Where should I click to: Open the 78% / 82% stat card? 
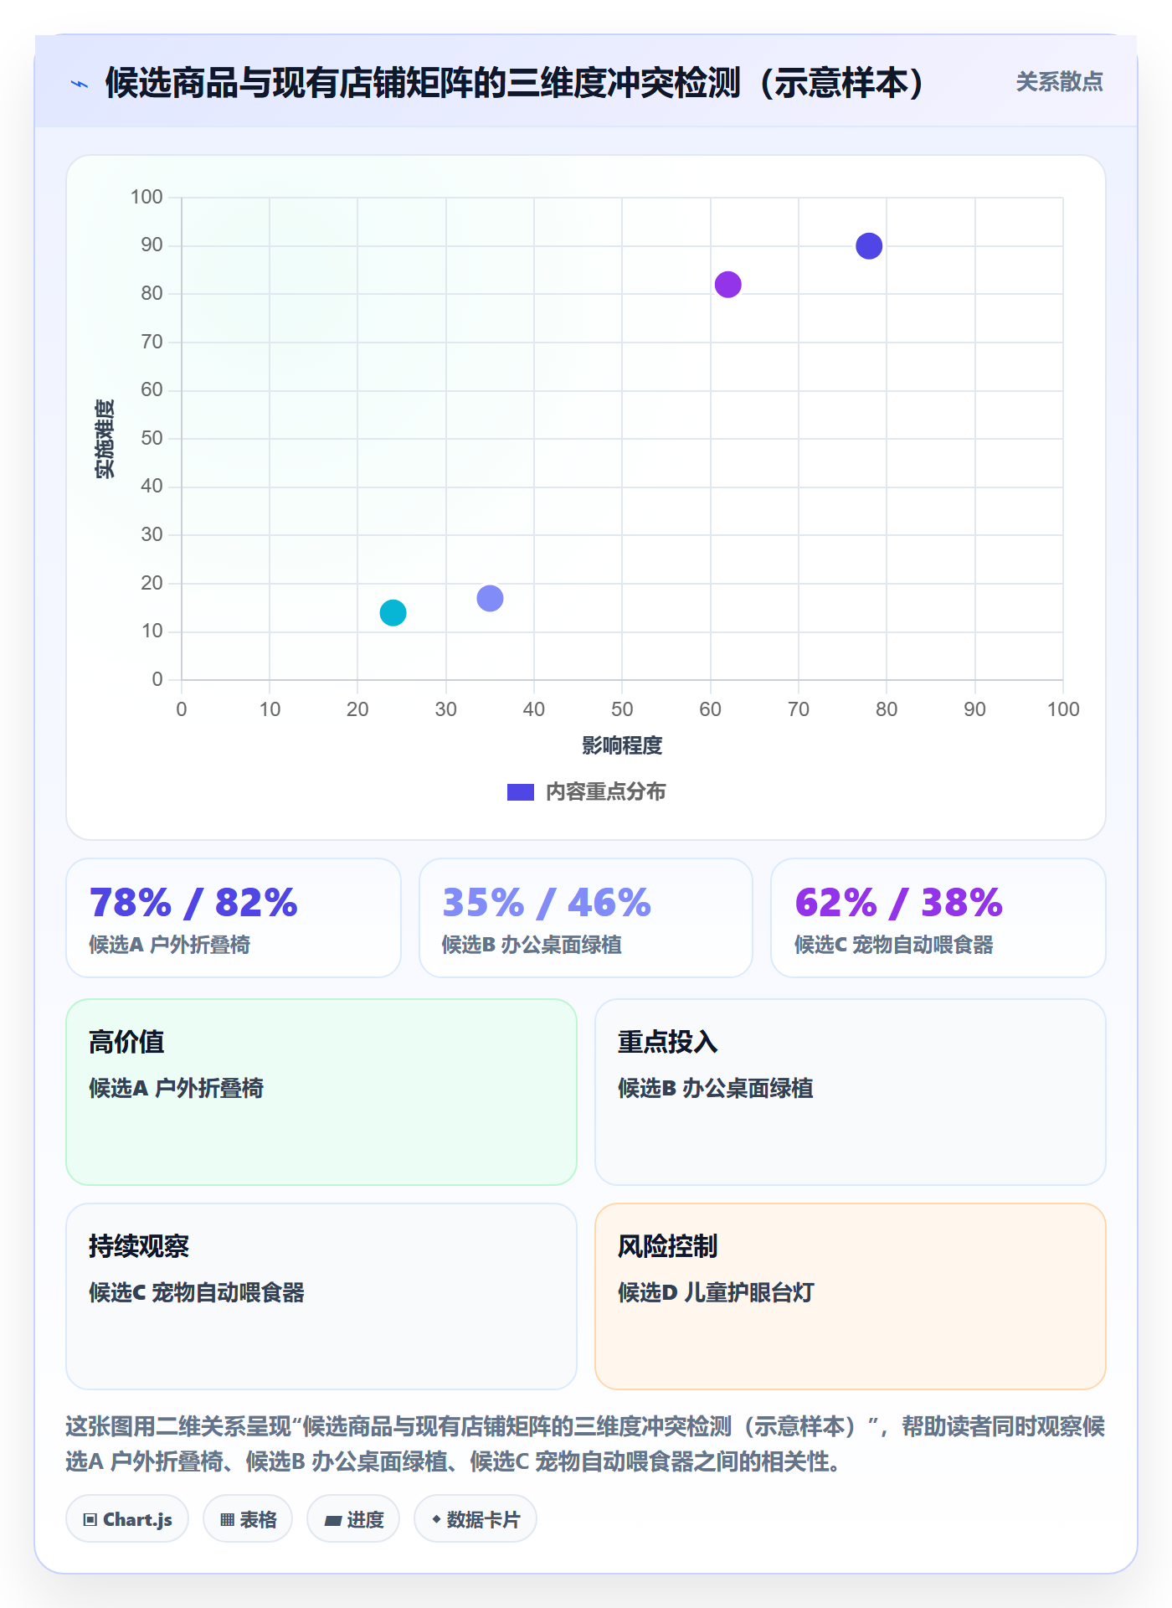tap(234, 918)
